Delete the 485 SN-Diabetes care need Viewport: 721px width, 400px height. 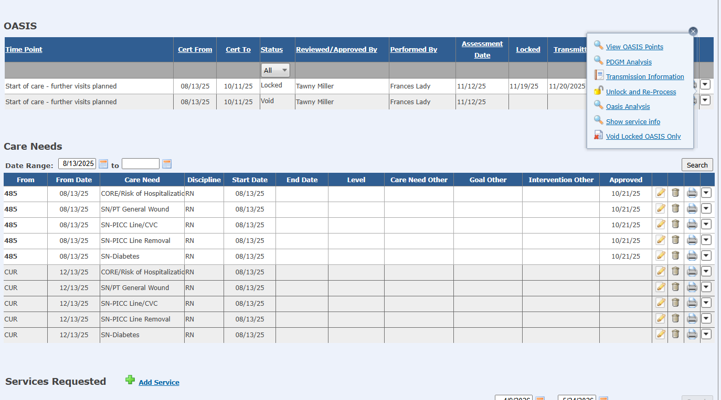(x=675, y=256)
